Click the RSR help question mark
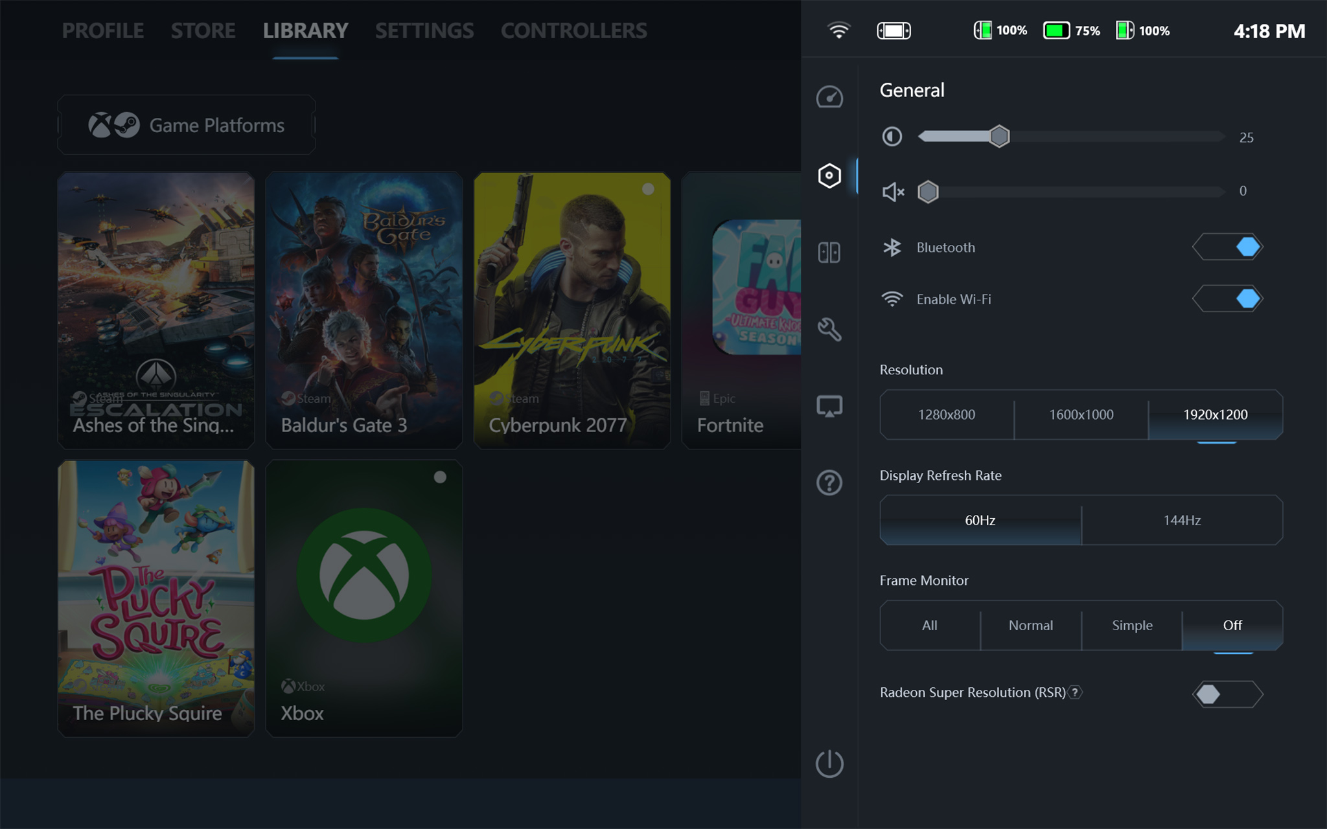 tap(1075, 692)
